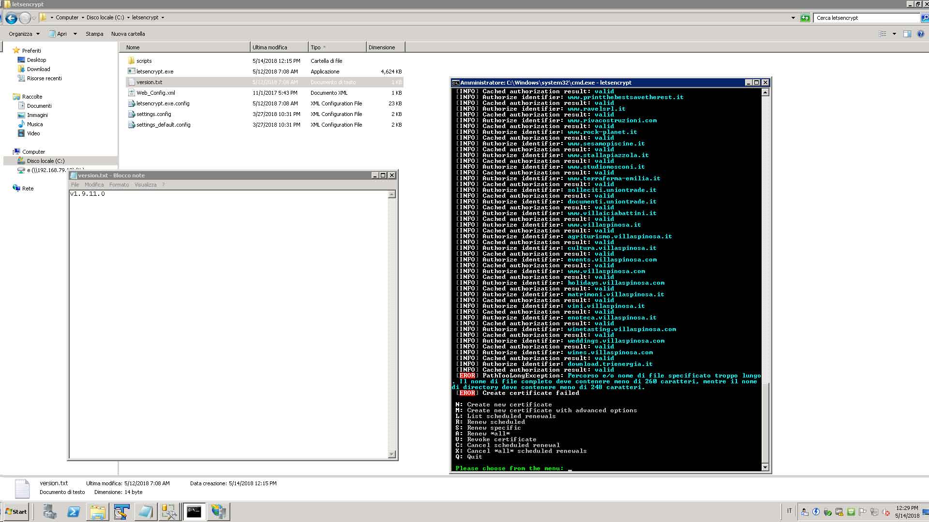Click the Safely Remove Hardware tray icon
The width and height of the screenshot is (929, 522).
click(828, 512)
